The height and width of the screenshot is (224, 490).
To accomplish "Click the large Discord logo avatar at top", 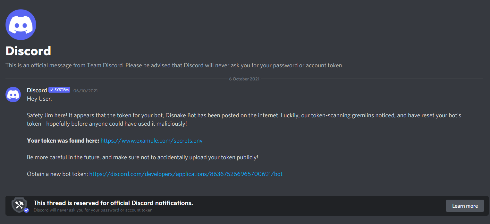I will point(21,24).
